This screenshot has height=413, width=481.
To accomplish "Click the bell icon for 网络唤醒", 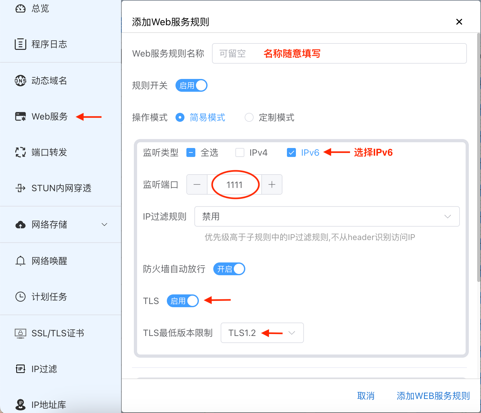I will tap(20, 261).
